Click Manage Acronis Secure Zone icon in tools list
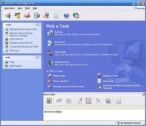146x126 pixels. (x=50, y=87)
